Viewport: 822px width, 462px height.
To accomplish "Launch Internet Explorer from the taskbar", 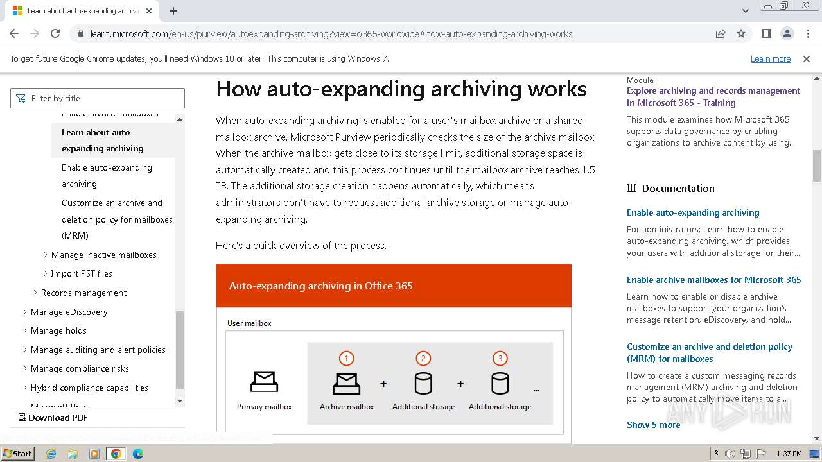I will (51, 454).
